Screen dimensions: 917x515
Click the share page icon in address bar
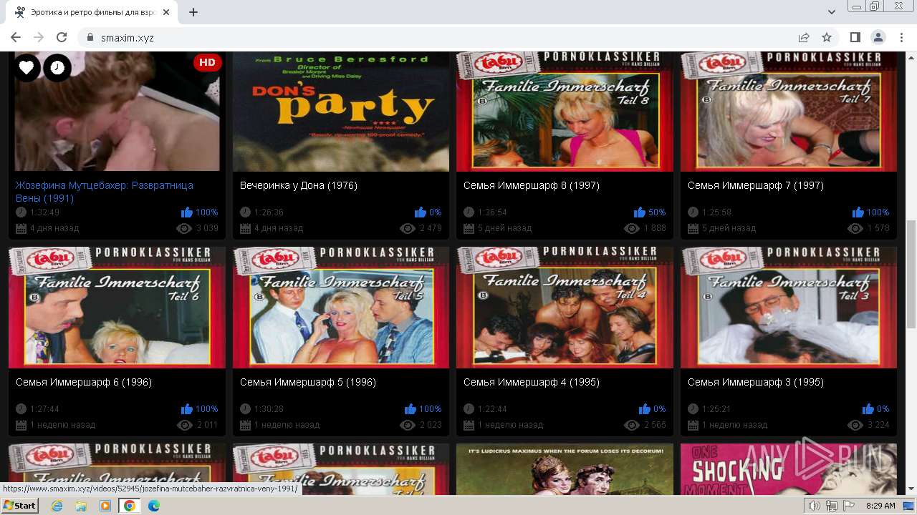pos(804,37)
